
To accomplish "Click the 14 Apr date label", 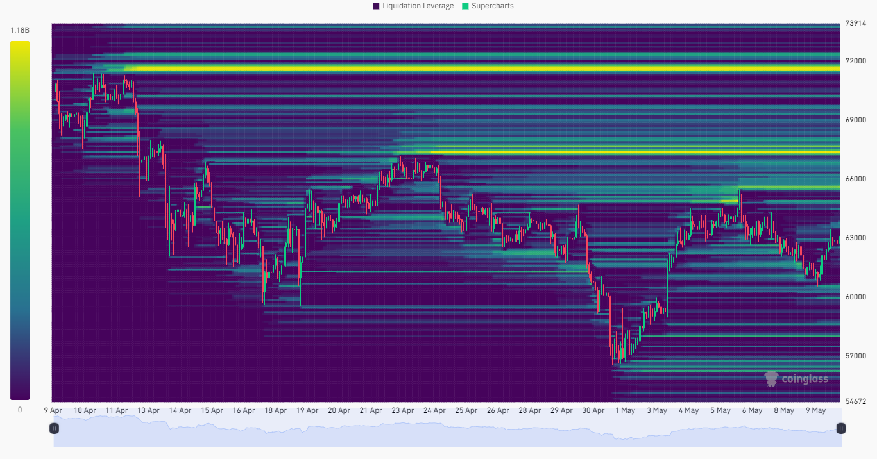I will (180, 410).
